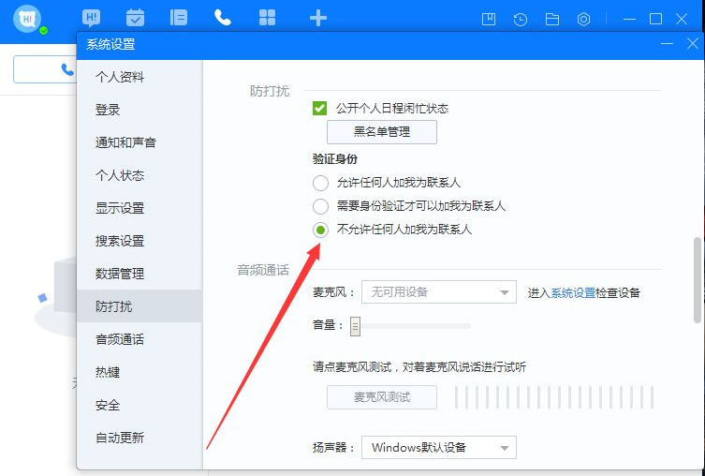Open 显示设置 settings section
Viewport: 705px width, 476px height.
click(x=140, y=208)
